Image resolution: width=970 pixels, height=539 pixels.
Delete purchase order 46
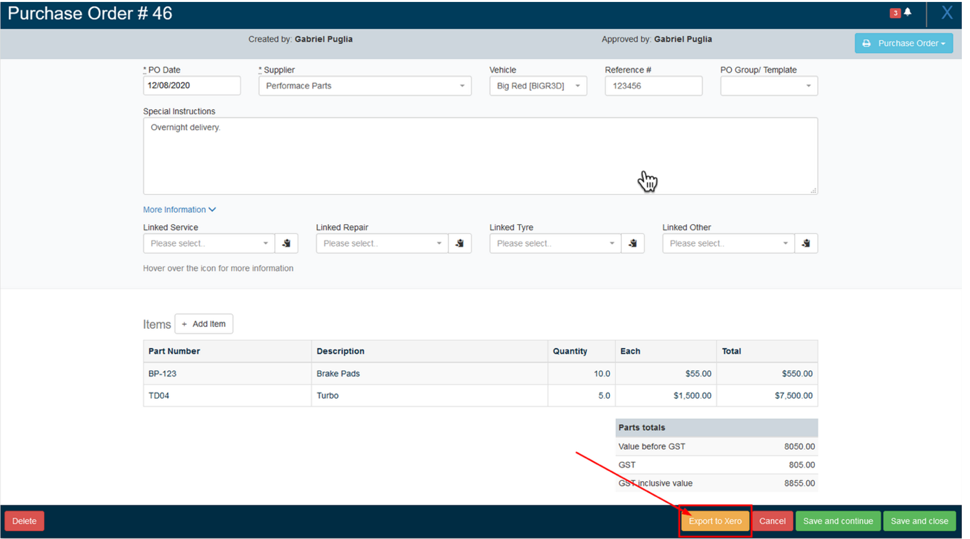24,521
